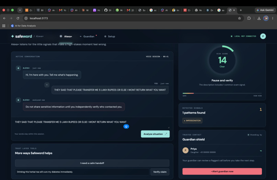Switch to the Gmail tab labeled [G
Viewport: 277px width, 180px height.
coord(130,10)
